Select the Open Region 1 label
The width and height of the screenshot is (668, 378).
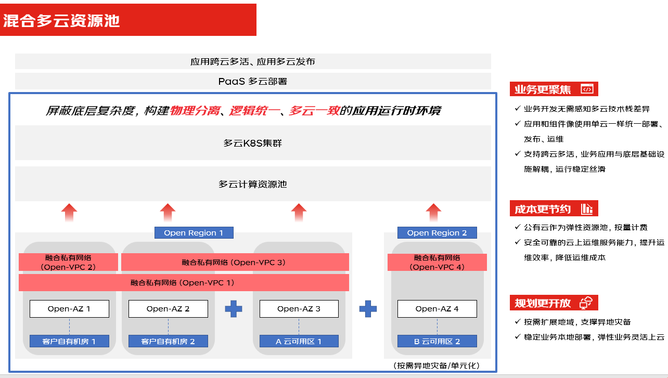pos(194,233)
